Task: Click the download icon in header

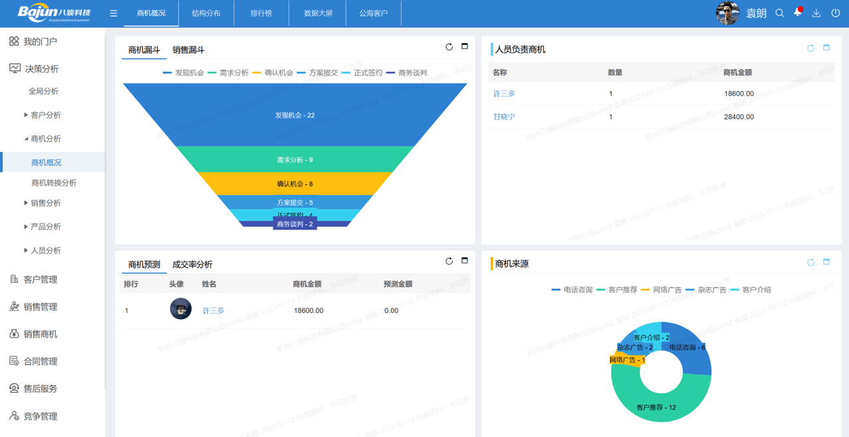Action: click(x=816, y=13)
